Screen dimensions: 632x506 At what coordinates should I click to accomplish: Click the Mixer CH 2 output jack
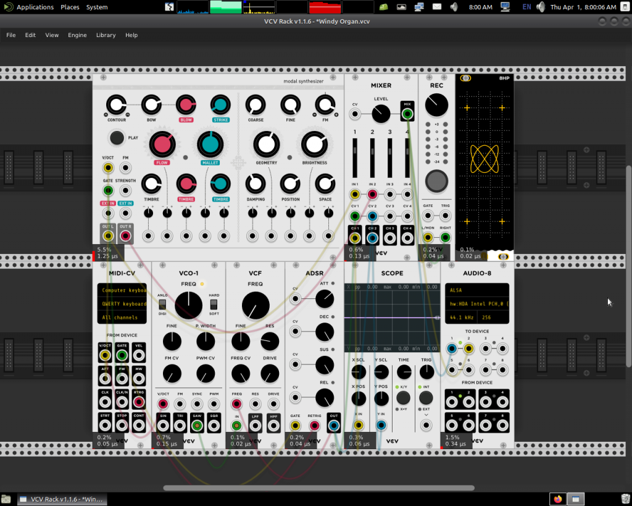[x=372, y=238]
